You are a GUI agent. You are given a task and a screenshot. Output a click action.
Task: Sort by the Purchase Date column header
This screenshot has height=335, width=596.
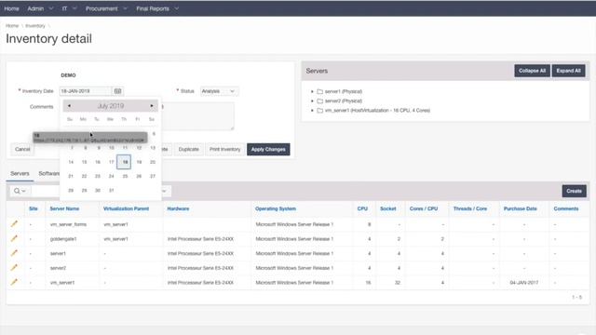(521, 208)
